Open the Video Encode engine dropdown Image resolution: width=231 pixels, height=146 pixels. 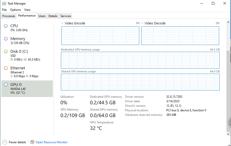click(x=63, y=23)
